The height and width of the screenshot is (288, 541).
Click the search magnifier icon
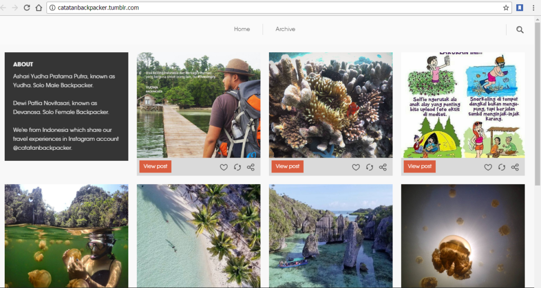coord(520,30)
